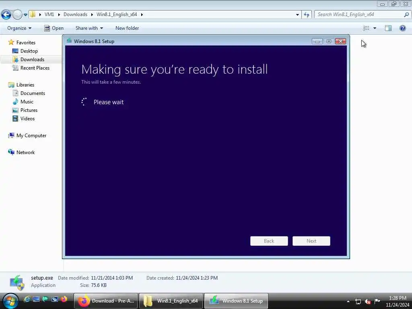Click the setup.exe file name text
412x309 pixels.
42,278
